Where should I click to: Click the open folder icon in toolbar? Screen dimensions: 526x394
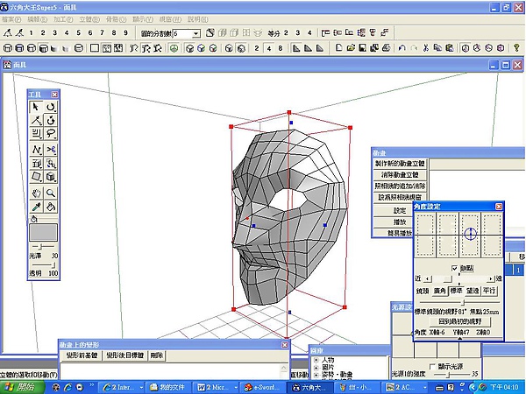click(351, 48)
